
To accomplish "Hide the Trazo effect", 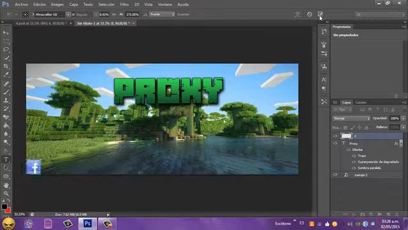I will point(354,156).
